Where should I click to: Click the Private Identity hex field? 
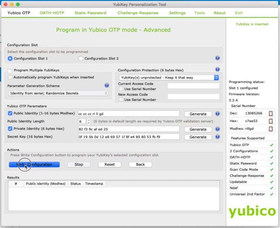pyautogui.click(x=128, y=129)
